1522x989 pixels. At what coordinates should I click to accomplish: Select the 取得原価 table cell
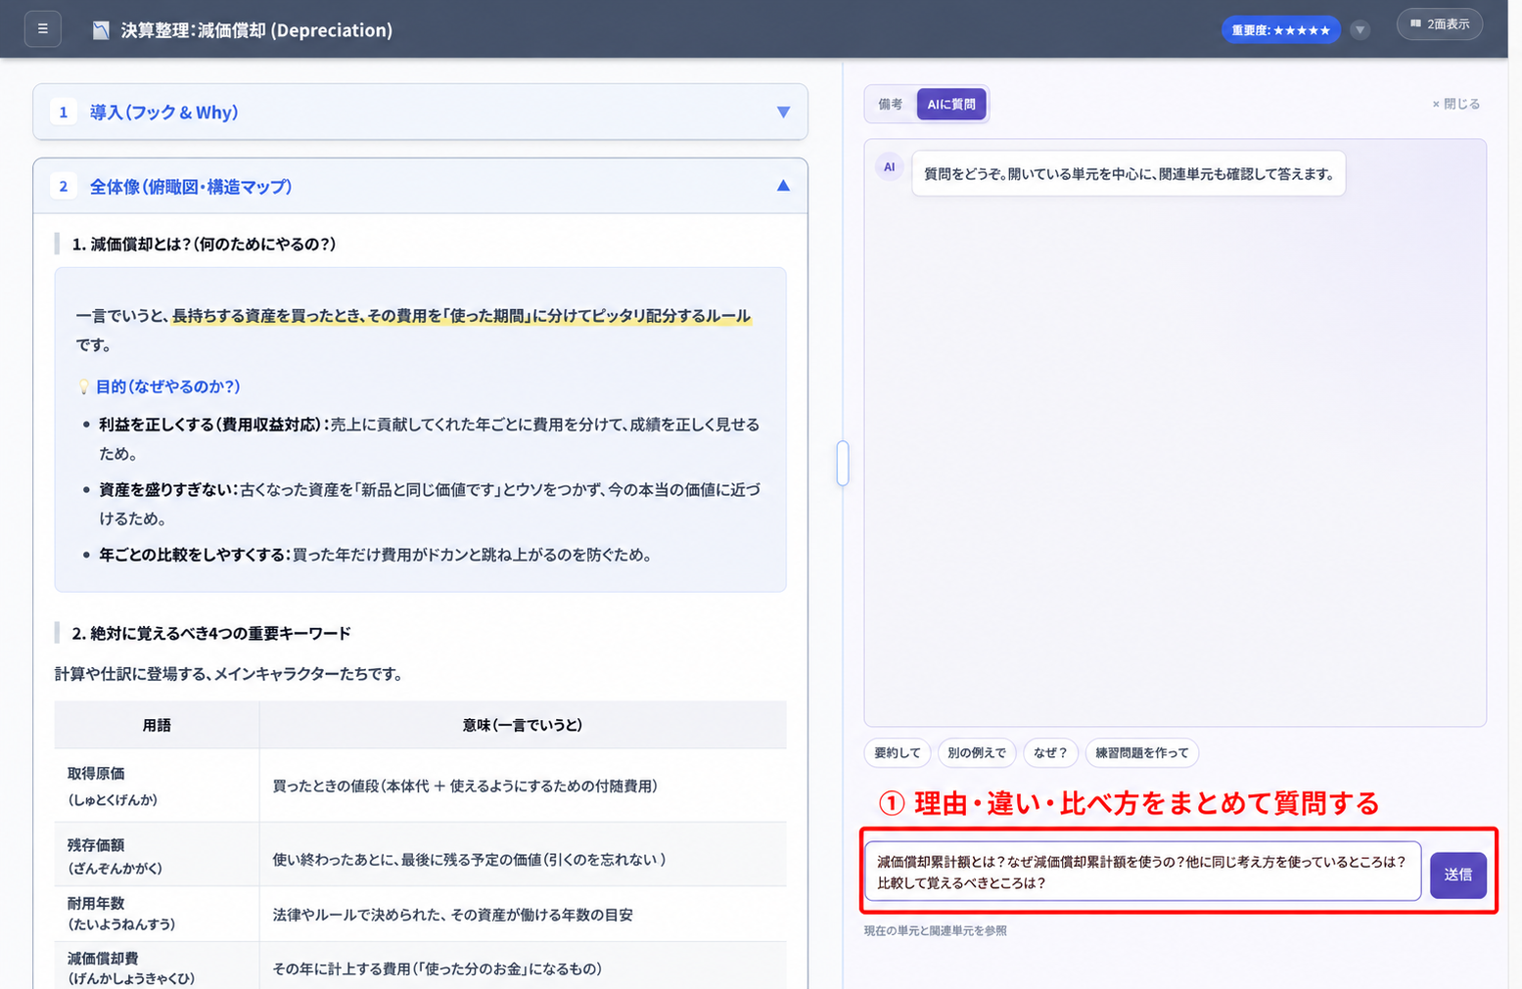(x=157, y=786)
